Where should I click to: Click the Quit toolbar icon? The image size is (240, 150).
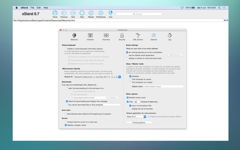(110, 13)
